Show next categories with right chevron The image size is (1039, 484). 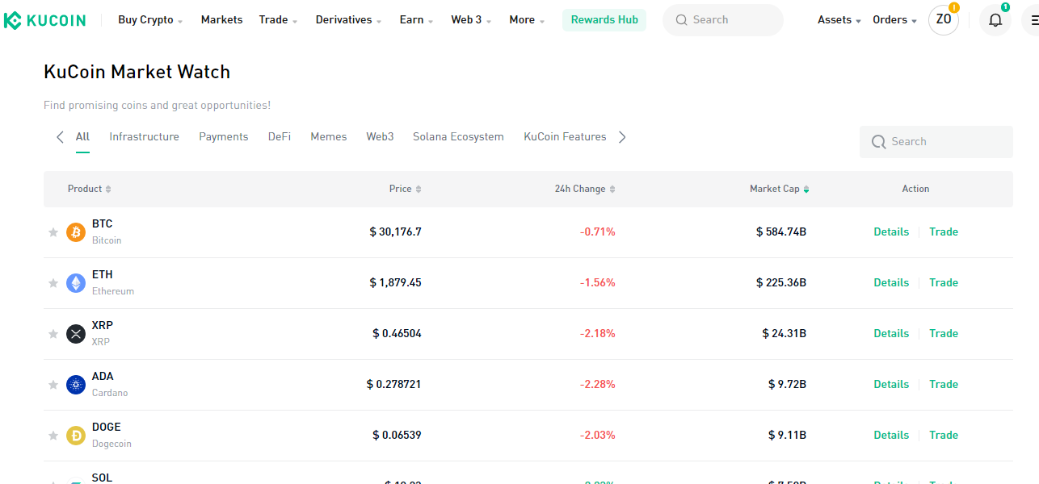(622, 137)
